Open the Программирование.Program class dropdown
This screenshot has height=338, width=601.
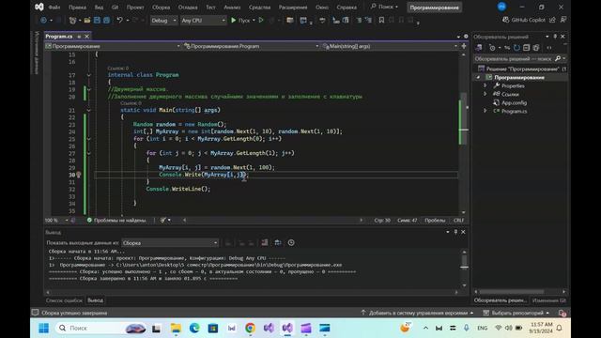click(x=251, y=46)
